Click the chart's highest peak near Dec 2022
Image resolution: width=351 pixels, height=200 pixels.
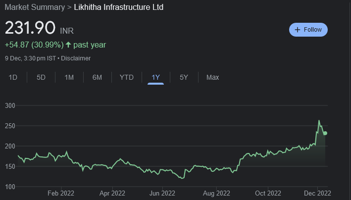click(x=319, y=121)
